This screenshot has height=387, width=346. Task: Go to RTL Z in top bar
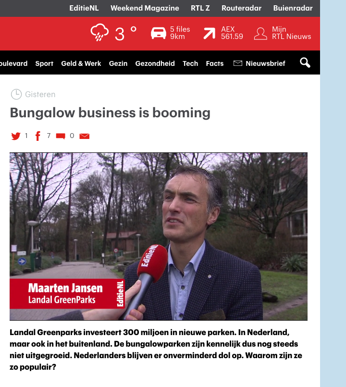200,8
